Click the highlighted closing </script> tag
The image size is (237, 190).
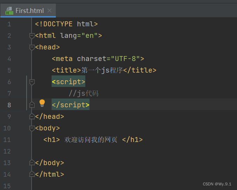coord(71,105)
